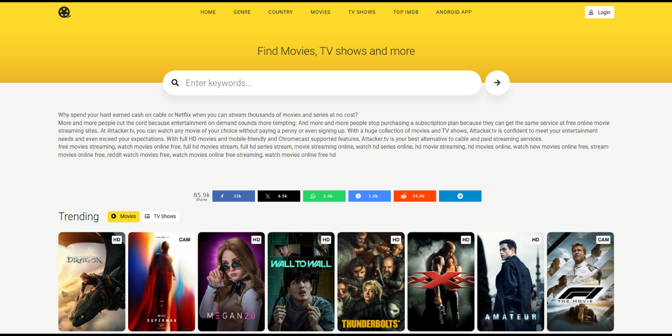Open the How to Train Your Dragon poster
This screenshot has height=336, width=672.
click(x=92, y=282)
